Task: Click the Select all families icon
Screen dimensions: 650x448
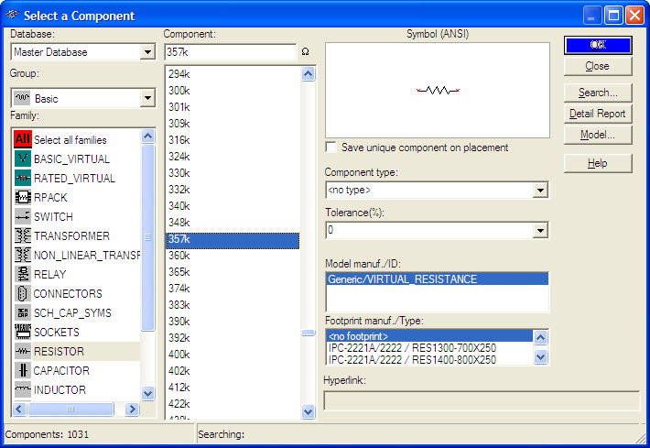Action: [x=22, y=139]
